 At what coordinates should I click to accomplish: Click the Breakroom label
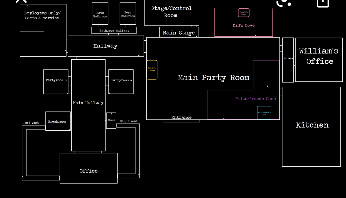pyautogui.click(x=57, y=121)
